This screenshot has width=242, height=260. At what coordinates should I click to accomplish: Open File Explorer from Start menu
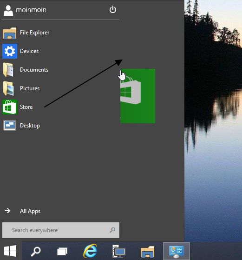pos(26,33)
